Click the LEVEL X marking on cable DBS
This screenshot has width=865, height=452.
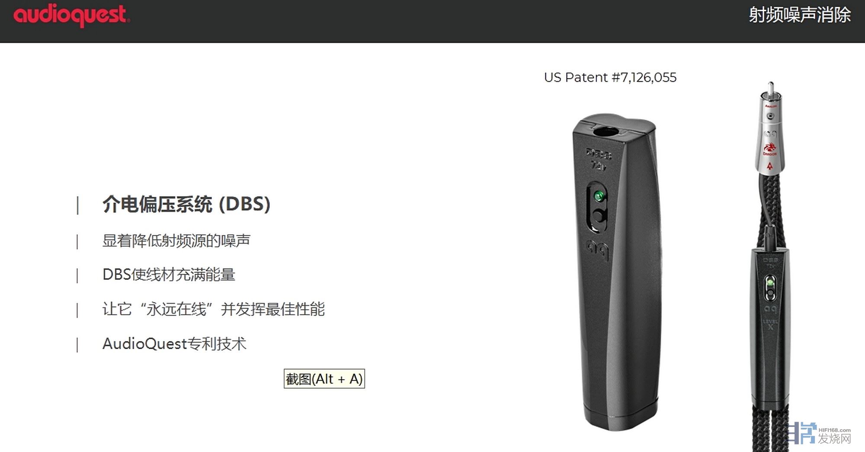tap(770, 324)
